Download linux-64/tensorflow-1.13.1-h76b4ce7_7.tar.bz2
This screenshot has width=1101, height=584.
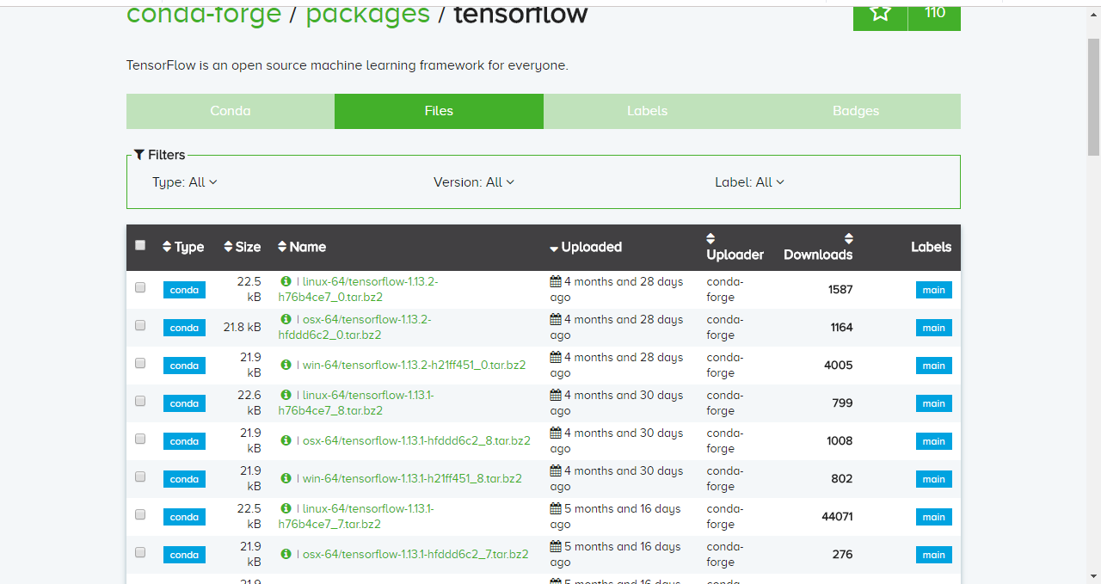click(x=356, y=516)
